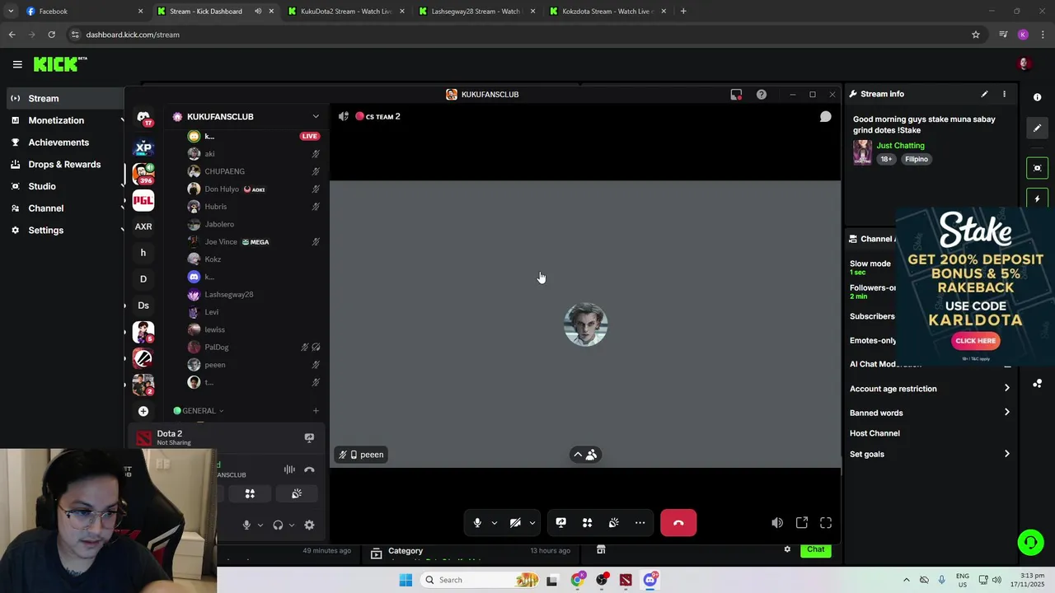Open microphone dropdown in user panel
This screenshot has height=593, width=1055.
[260, 525]
